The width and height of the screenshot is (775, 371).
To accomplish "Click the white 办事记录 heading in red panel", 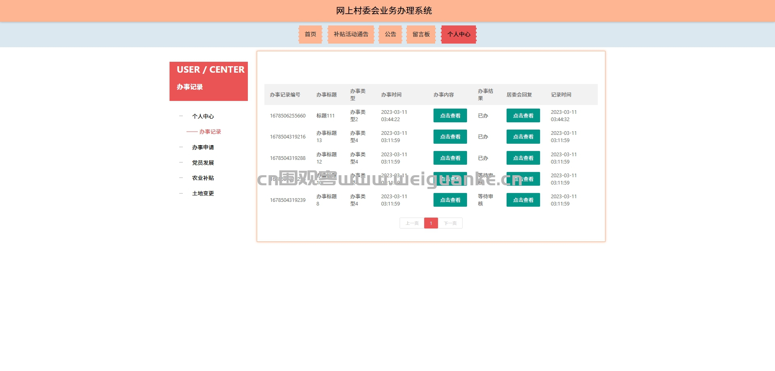I will (190, 87).
